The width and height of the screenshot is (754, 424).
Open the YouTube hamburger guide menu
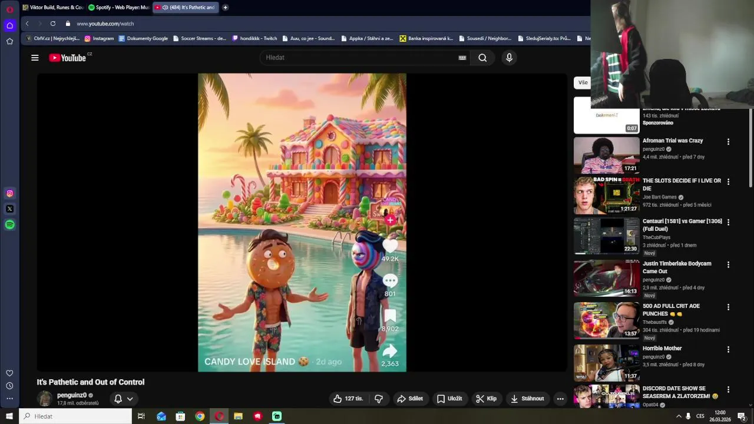click(35, 58)
